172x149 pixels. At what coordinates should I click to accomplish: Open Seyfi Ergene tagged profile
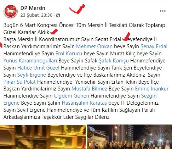click(31, 75)
